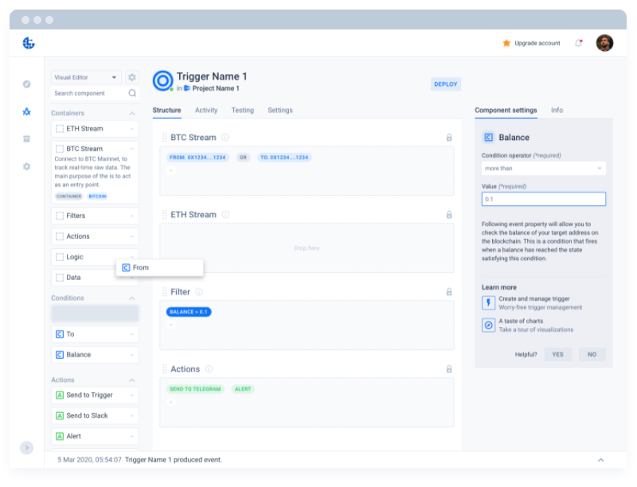Expand the event log with chevron
This screenshot has width=637, height=487.
601,460
